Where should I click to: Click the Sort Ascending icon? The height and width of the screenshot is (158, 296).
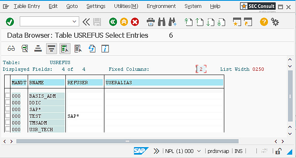coord(38,49)
